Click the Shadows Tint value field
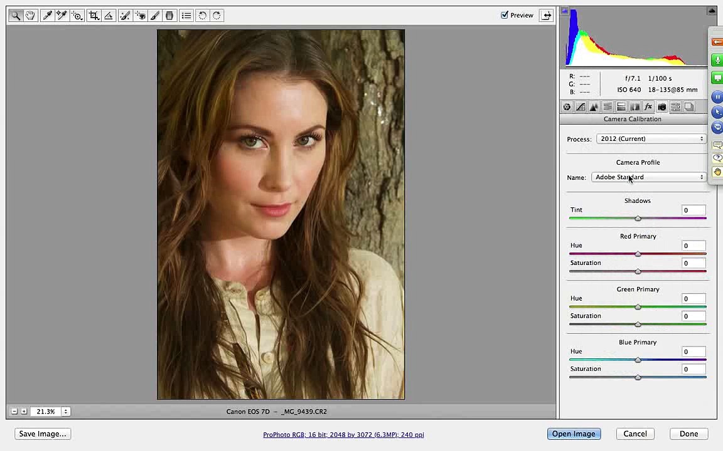This screenshot has height=451, width=723. coord(694,210)
